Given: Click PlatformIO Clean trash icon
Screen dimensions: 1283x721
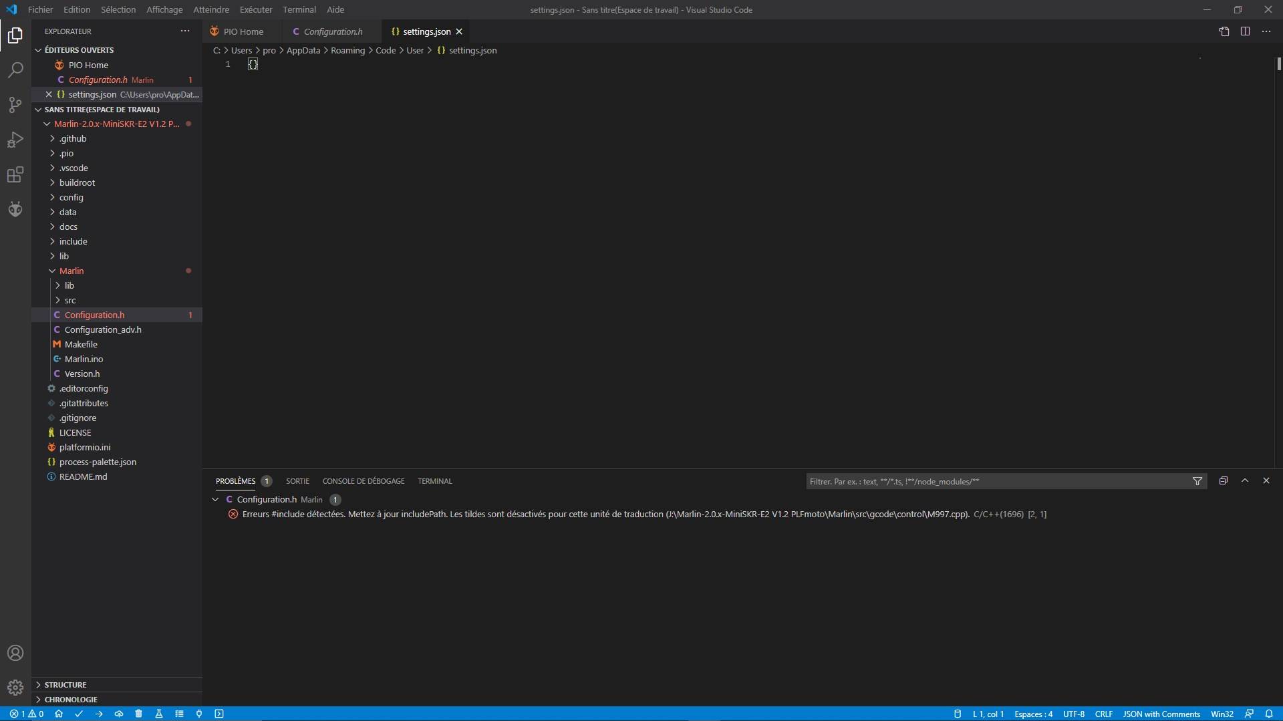Looking at the screenshot, I should click(x=139, y=714).
